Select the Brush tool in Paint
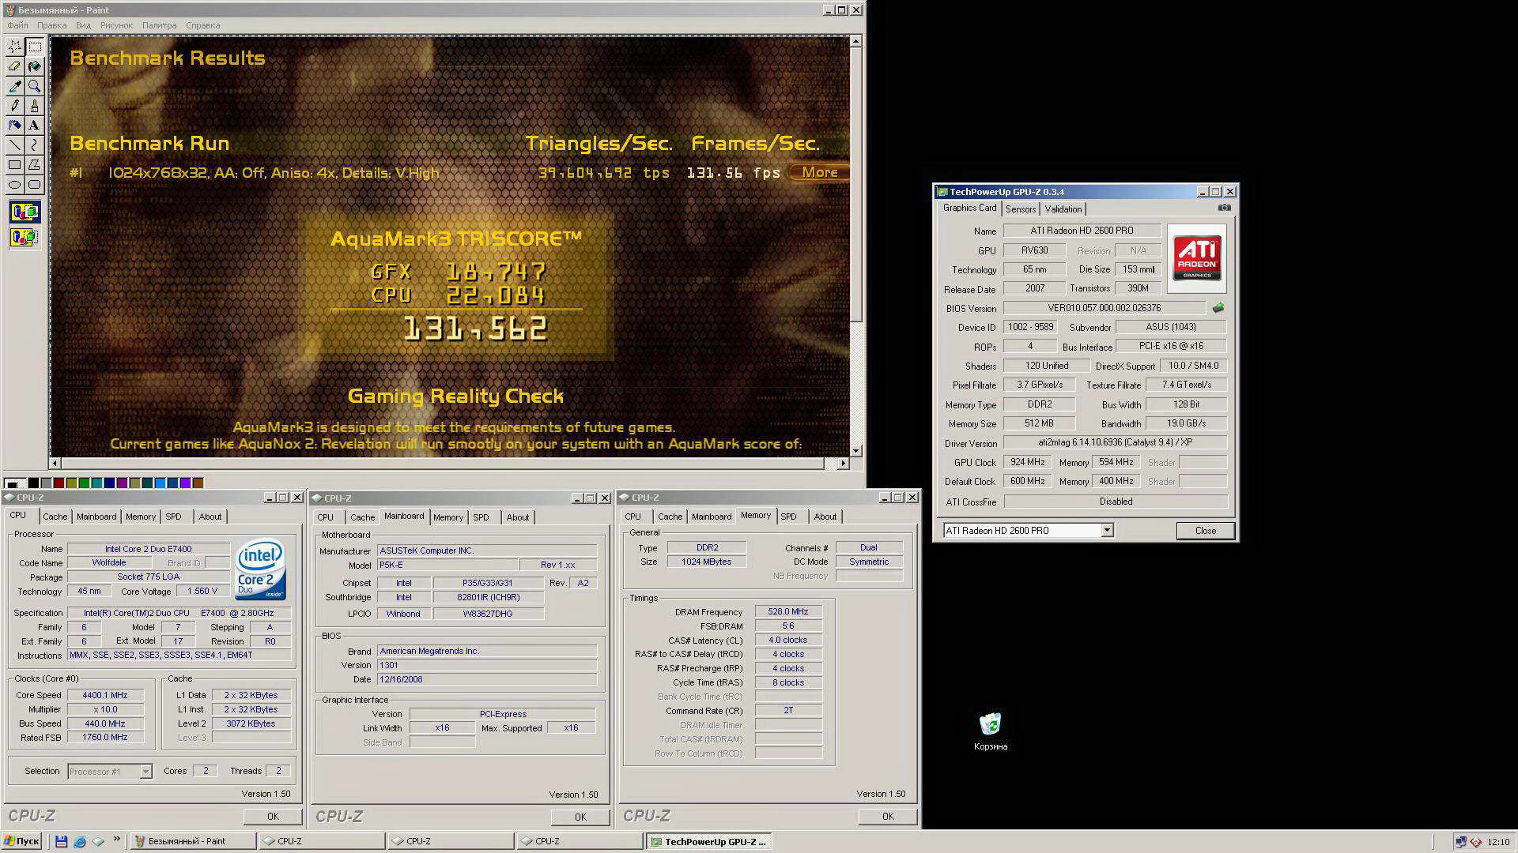 tap(34, 106)
